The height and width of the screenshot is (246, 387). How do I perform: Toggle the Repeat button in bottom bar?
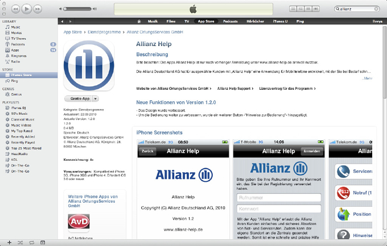pyautogui.click(x=32, y=243)
